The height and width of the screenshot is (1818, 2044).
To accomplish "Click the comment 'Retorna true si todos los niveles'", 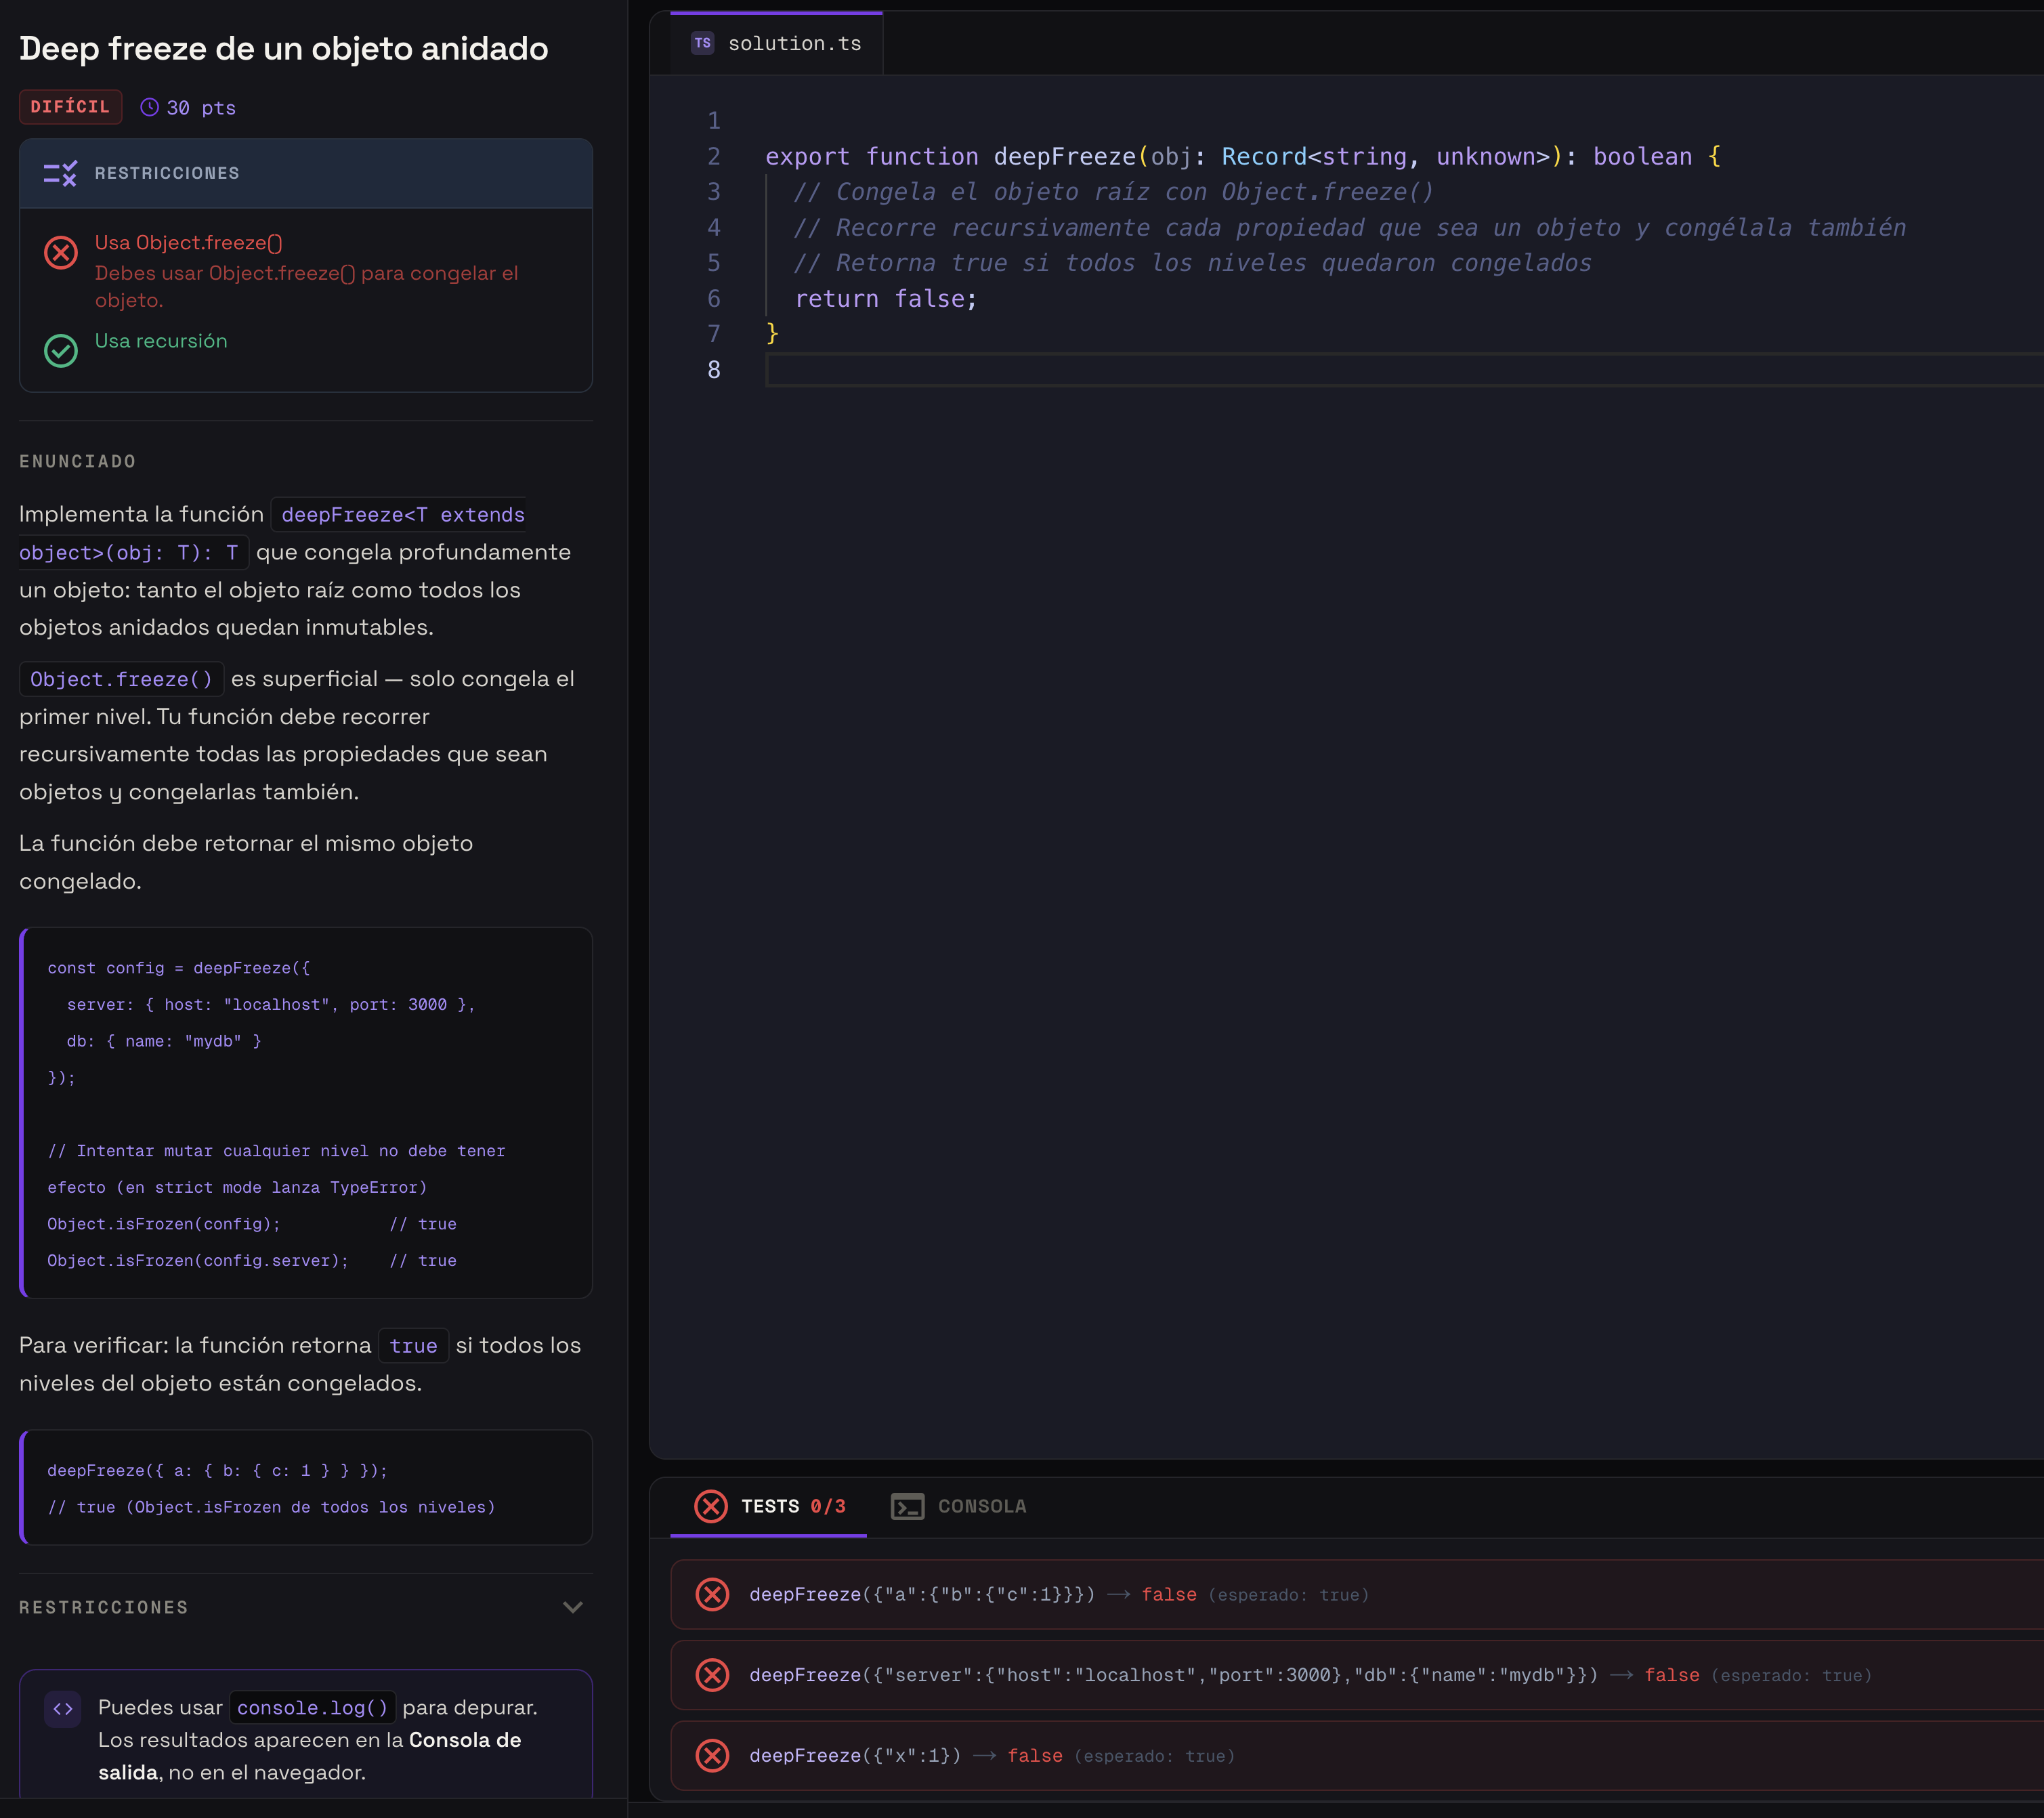I will tap(1193, 263).
